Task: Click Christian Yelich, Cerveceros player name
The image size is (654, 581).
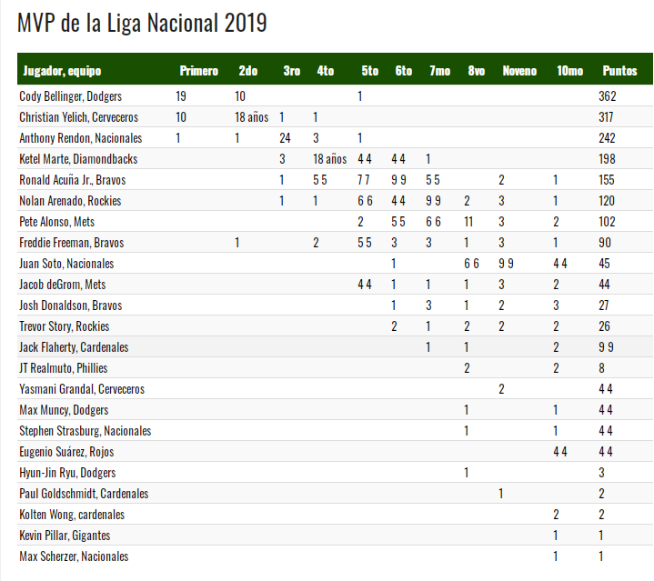Action: 78,117
